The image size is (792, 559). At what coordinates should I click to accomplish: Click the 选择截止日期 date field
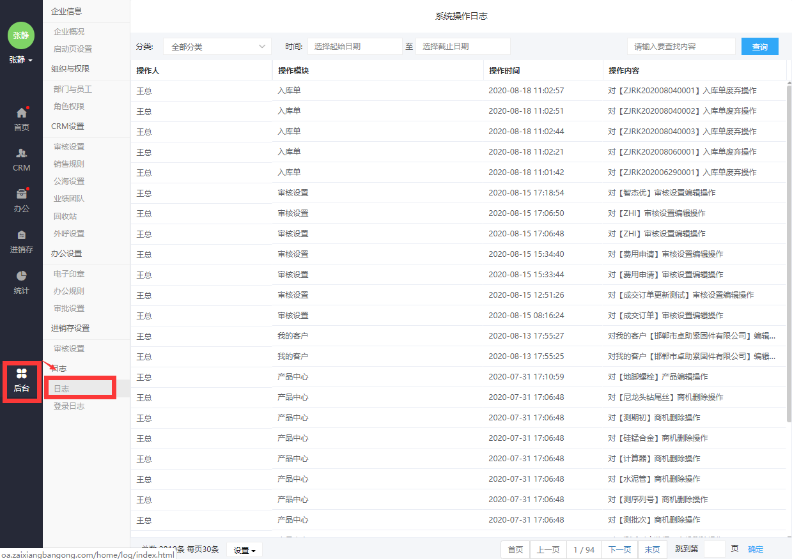click(x=463, y=47)
